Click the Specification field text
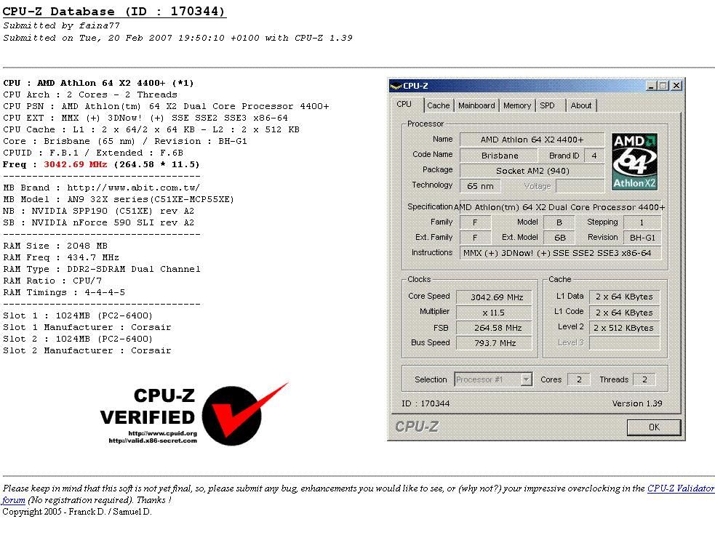715x551 pixels. point(560,207)
